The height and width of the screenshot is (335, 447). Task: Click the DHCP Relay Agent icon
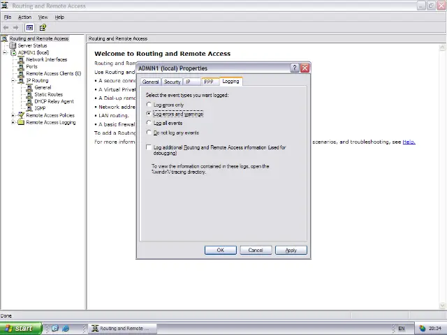[29, 101]
